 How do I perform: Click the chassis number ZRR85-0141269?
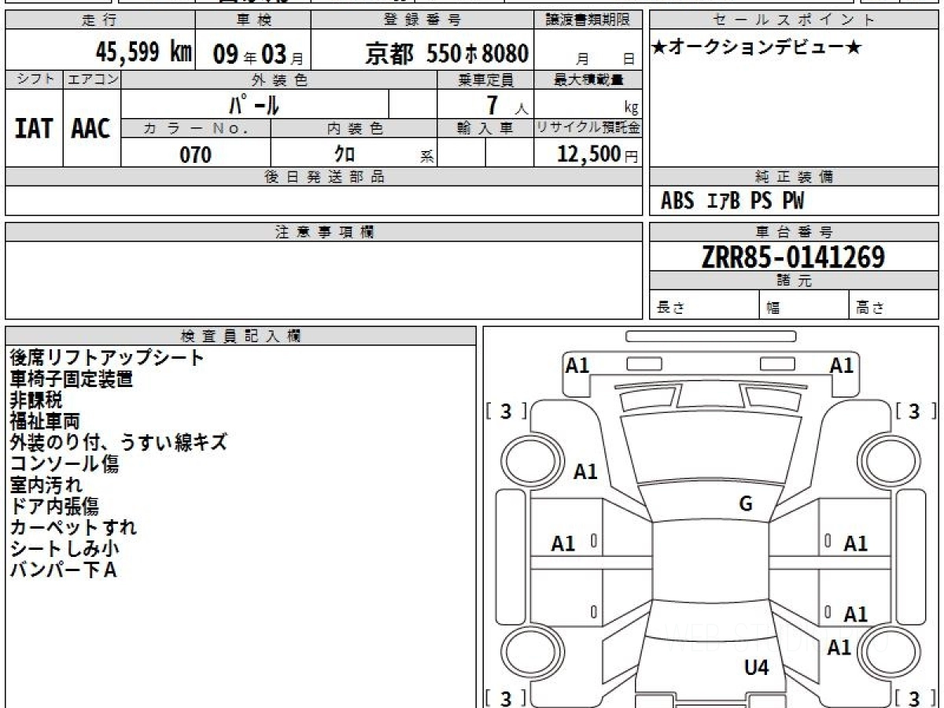point(793,256)
